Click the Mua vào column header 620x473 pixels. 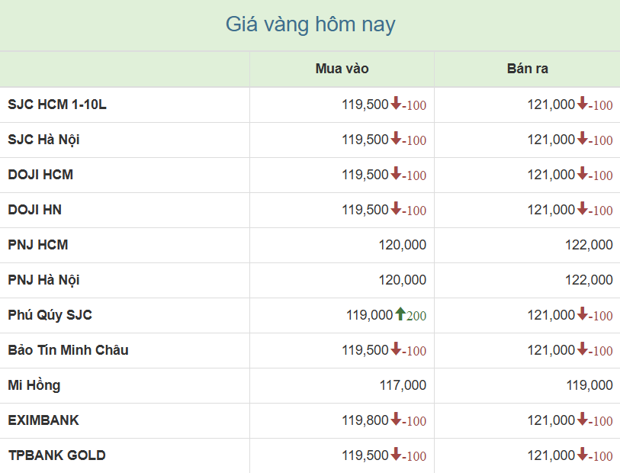(x=342, y=69)
